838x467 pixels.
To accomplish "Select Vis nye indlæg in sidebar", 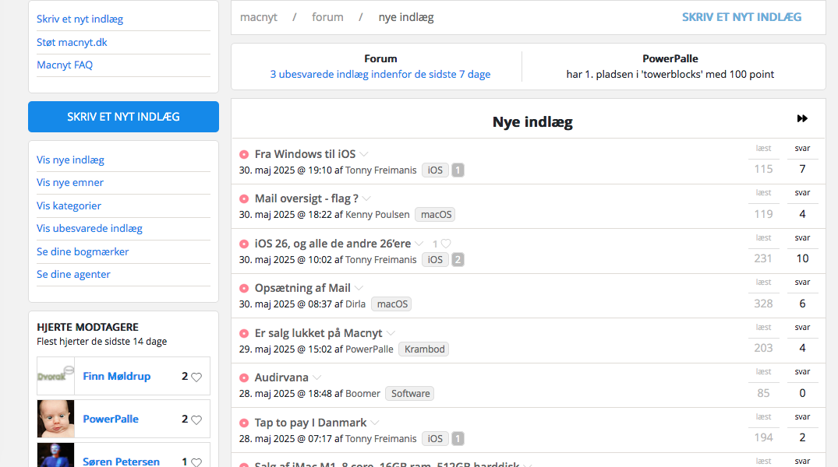I will (x=70, y=160).
